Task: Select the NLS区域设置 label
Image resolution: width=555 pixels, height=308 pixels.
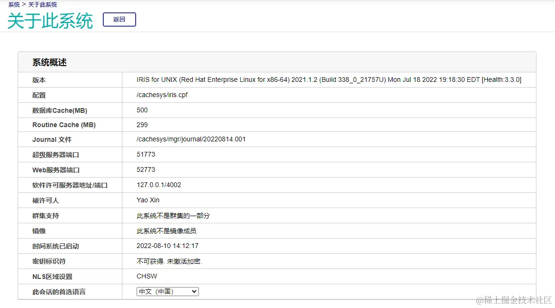Action: [x=52, y=277]
